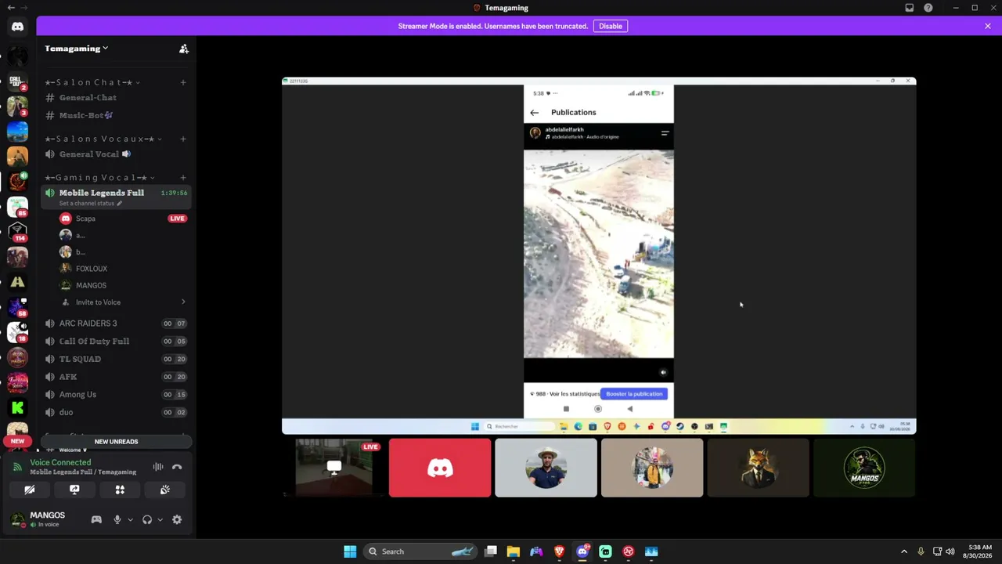Viewport: 1002px width, 564px height.
Task: Collapse the Salon Chat category
Action: click(92, 82)
